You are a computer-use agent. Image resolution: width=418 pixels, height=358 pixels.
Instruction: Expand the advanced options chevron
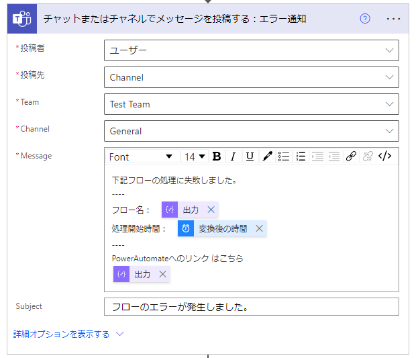pyautogui.click(x=120, y=334)
